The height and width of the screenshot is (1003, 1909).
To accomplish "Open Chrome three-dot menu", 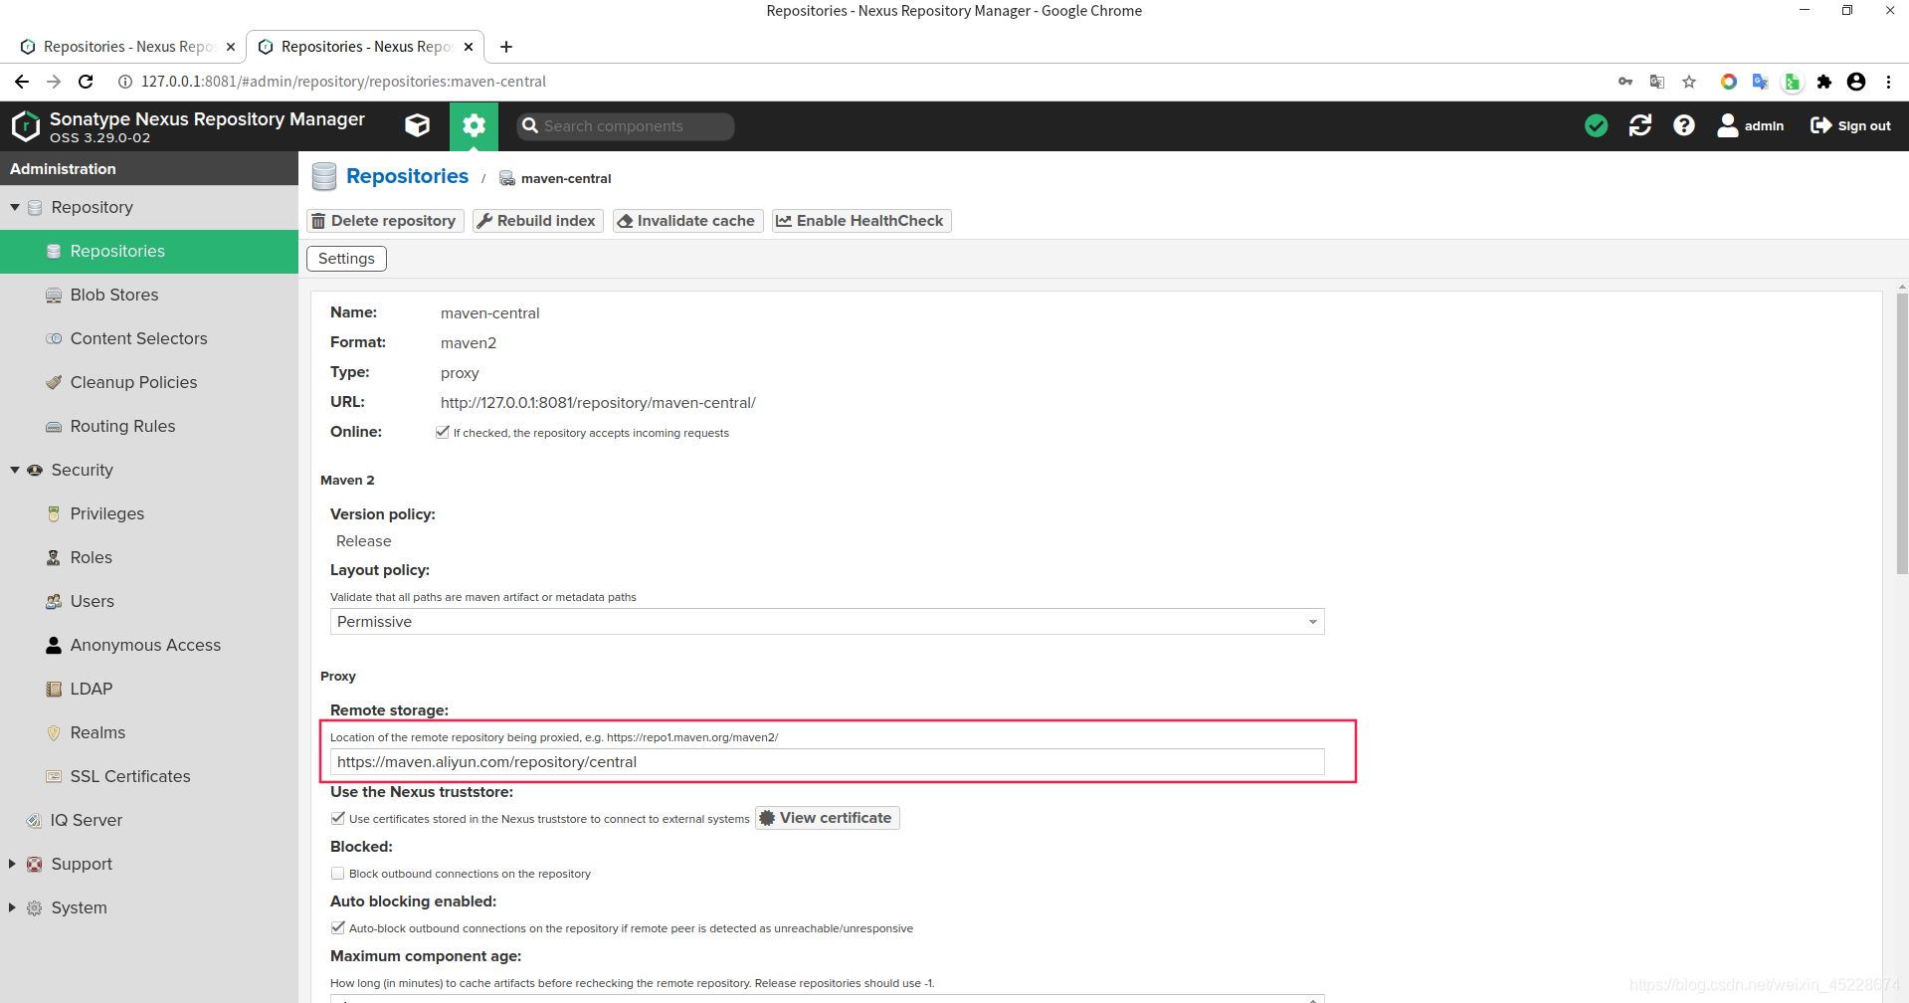I will pos(1888,82).
